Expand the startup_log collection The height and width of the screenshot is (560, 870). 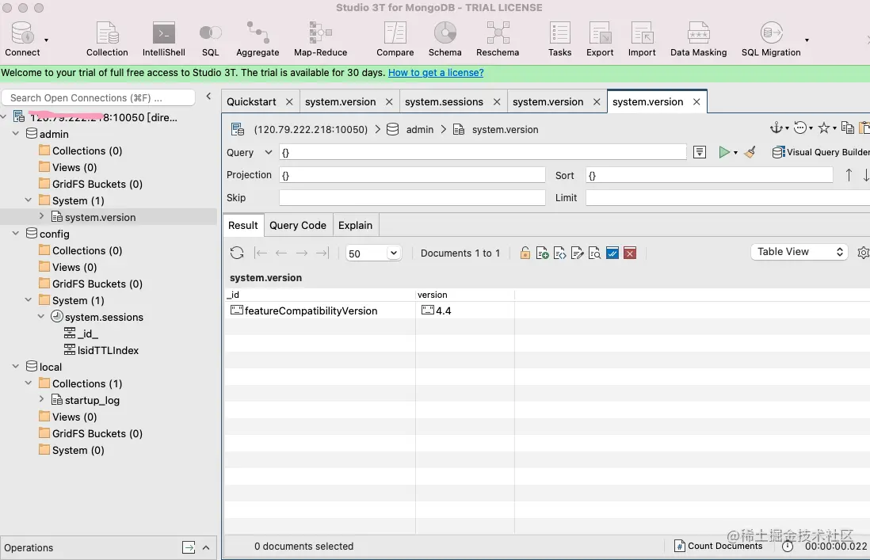pos(42,399)
